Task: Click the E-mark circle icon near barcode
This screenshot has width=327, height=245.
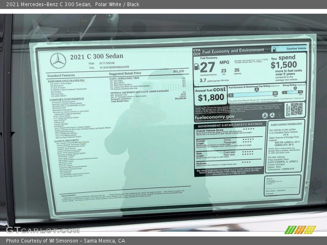Action: pos(307,181)
